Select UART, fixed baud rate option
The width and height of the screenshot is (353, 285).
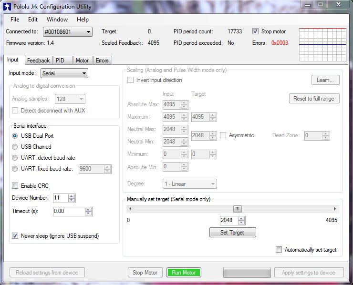(15, 169)
